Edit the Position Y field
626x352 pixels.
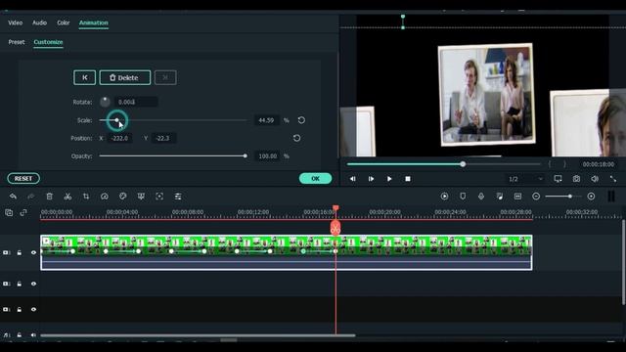coord(163,138)
